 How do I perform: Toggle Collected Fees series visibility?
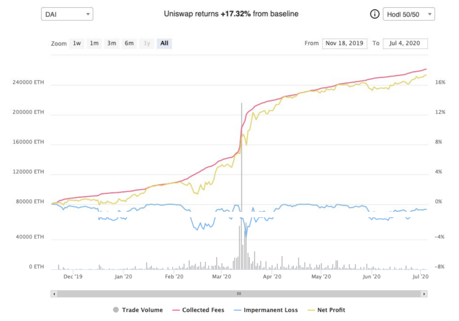(x=198, y=310)
